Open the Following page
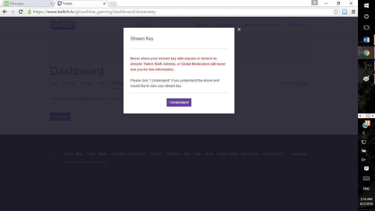Image resolution: width=375 pixels, height=211 pixels. pos(297,25)
